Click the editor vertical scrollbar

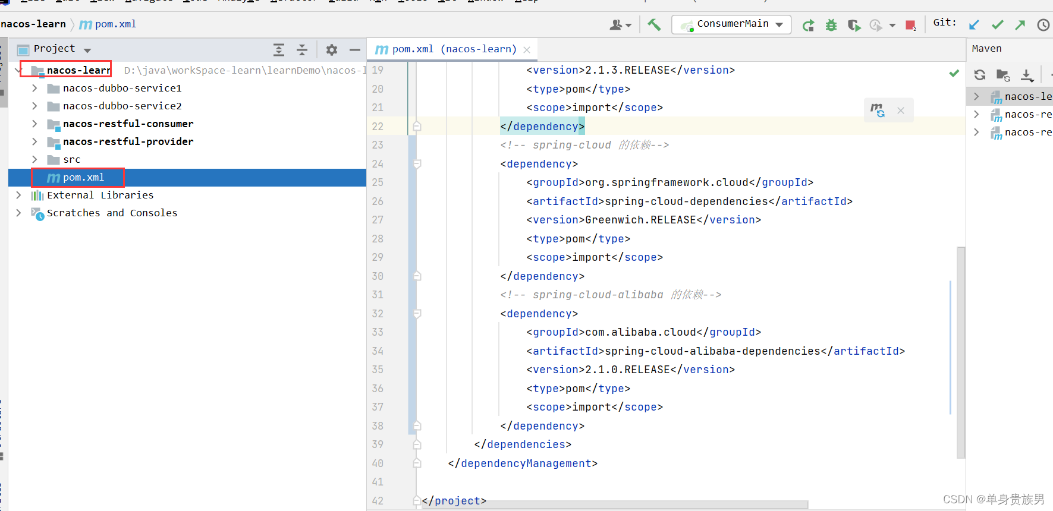[961, 353]
